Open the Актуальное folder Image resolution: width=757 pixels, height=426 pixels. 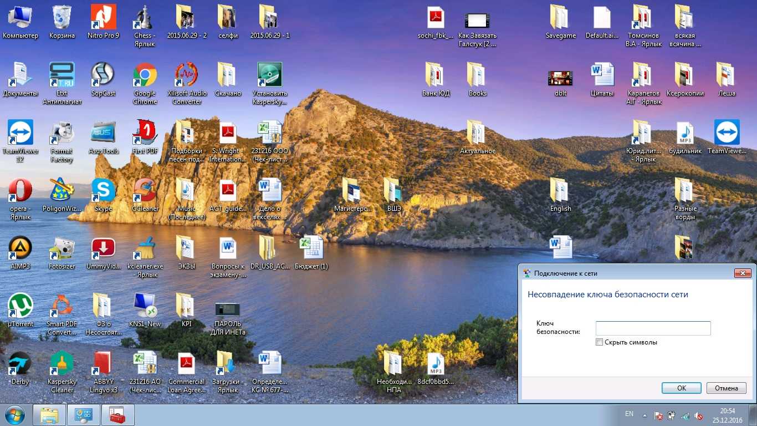pyautogui.click(x=477, y=138)
